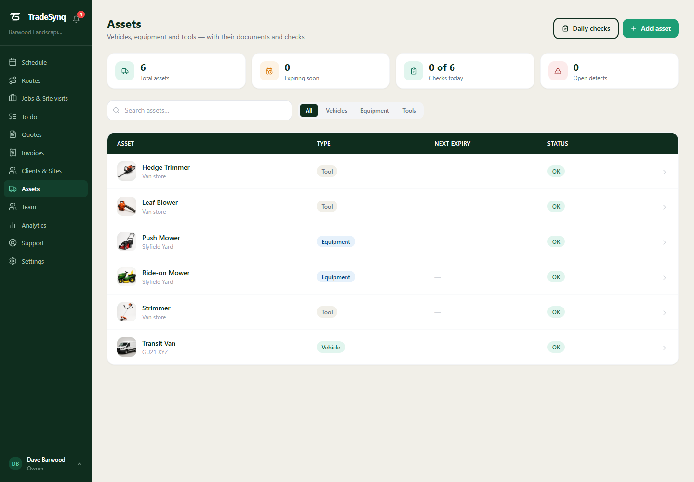Click the Clients & Sites people icon
The width and height of the screenshot is (694, 482).
[x=13, y=171]
